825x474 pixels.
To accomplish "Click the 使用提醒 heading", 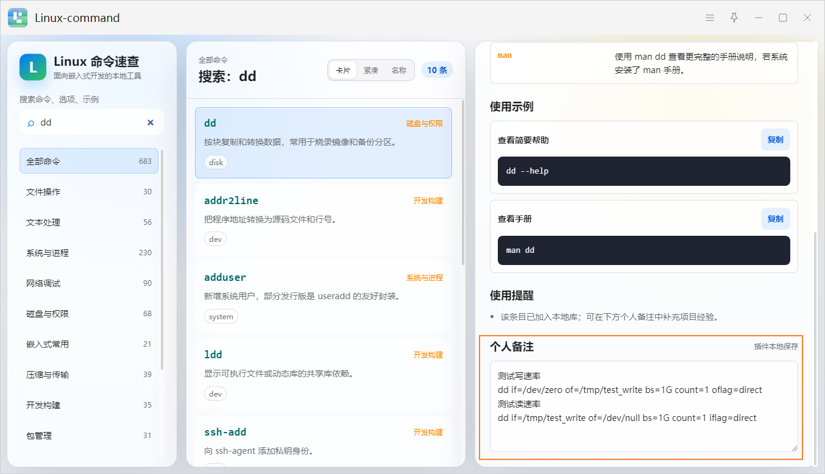I will (x=512, y=295).
